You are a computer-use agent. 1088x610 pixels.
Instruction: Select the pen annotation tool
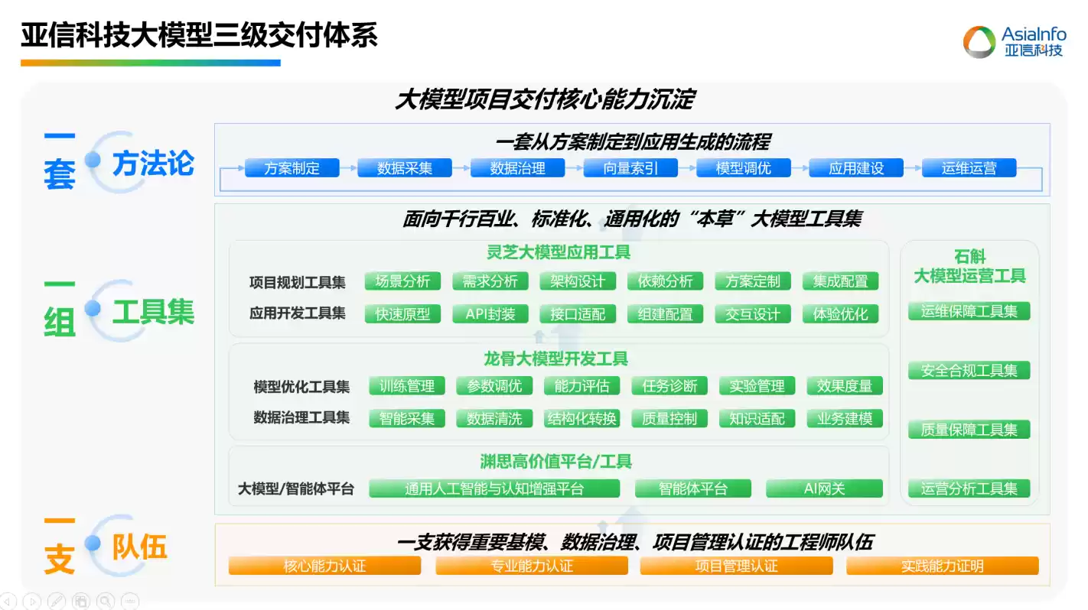tap(57, 601)
